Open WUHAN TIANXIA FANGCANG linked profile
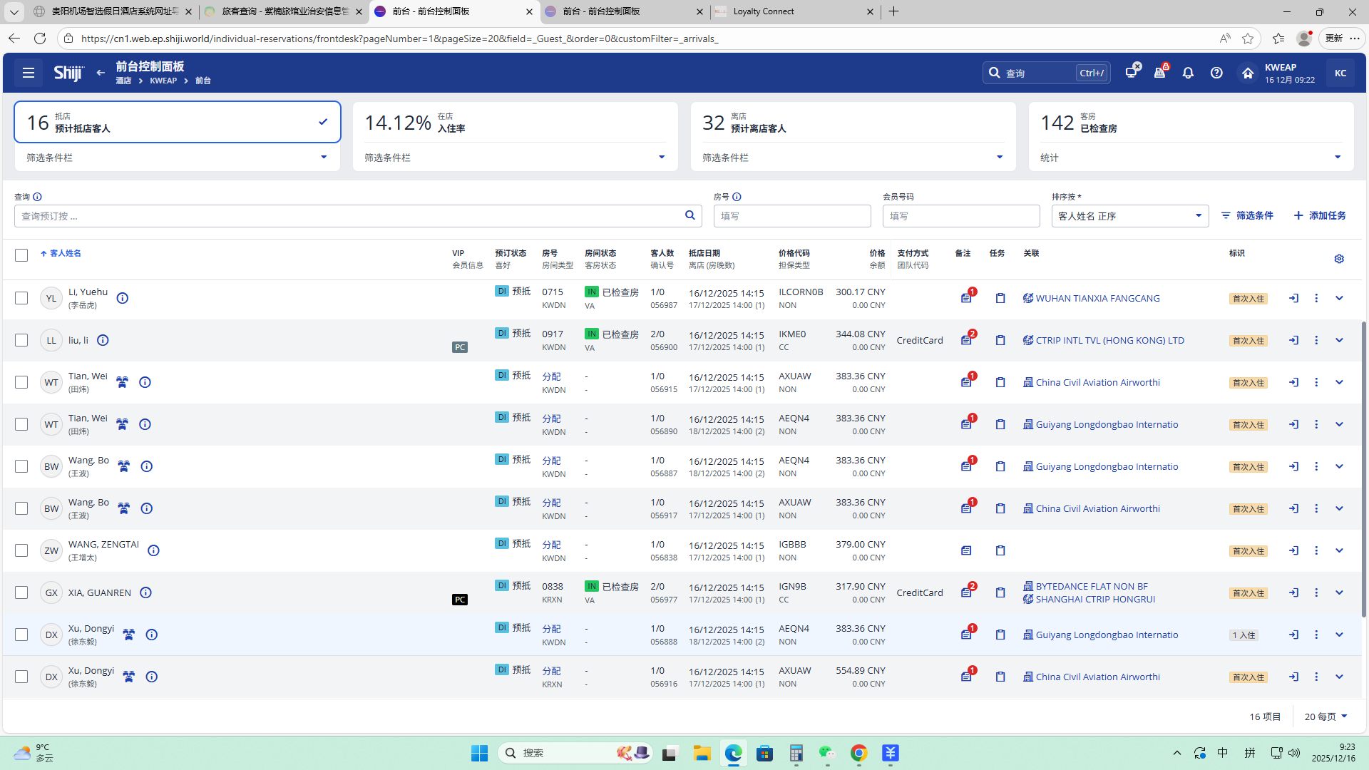1369x770 pixels. 1097,298
